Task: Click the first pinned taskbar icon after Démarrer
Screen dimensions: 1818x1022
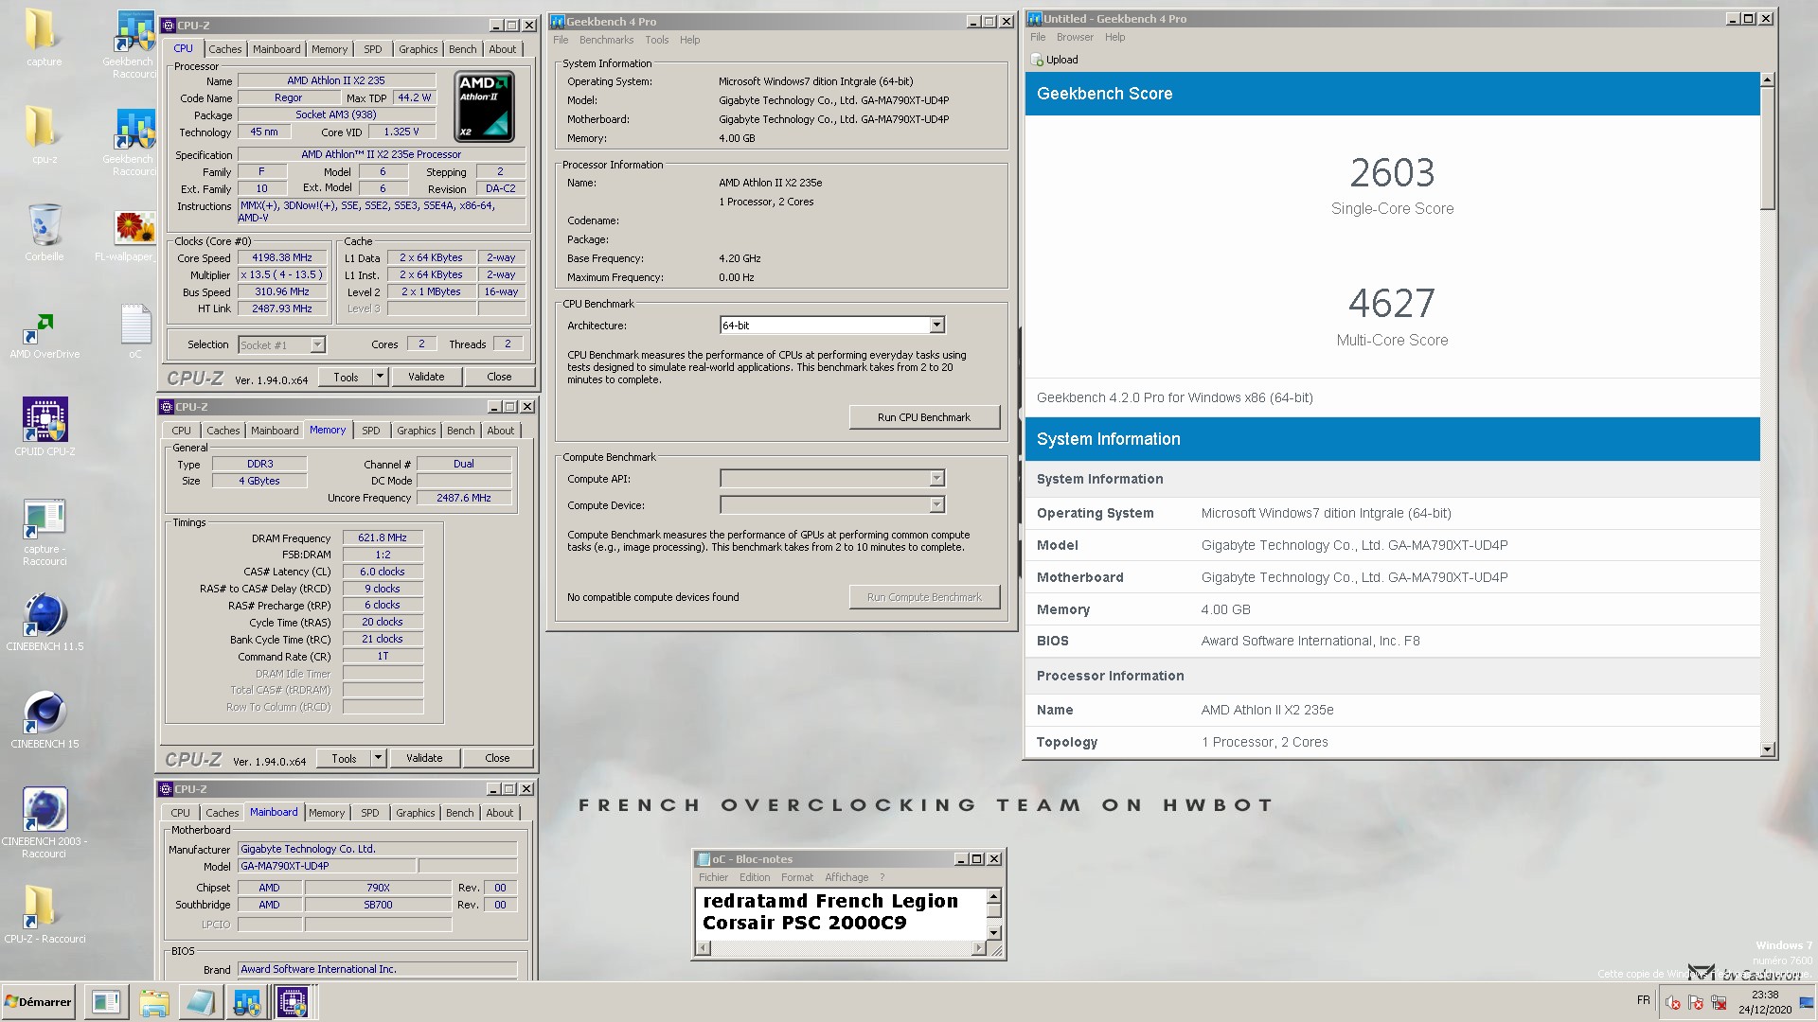Action: pyautogui.click(x=106, y=1002)
